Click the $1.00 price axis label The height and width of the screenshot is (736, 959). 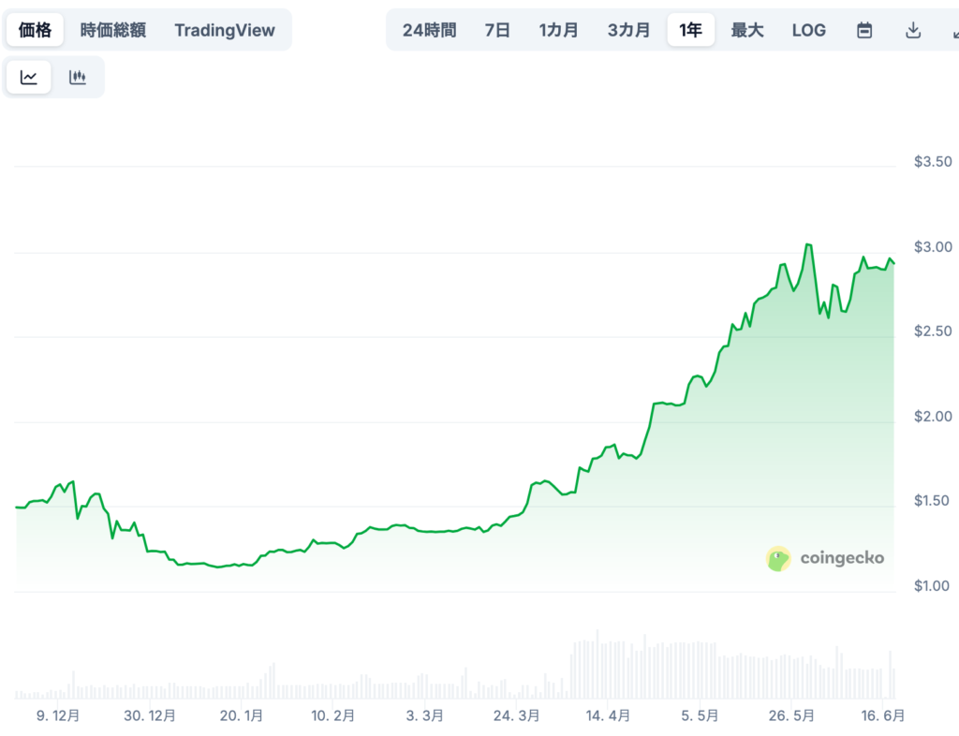tap(932, 585)
